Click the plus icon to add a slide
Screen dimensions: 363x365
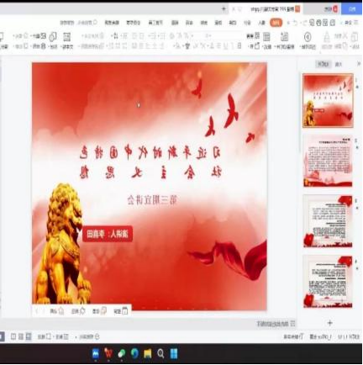click(329, 323)
